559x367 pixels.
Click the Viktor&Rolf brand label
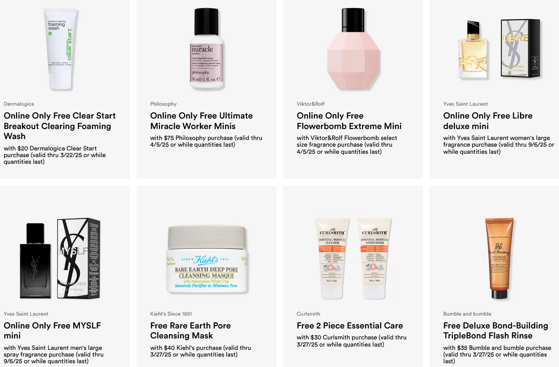tap(311, 104)
